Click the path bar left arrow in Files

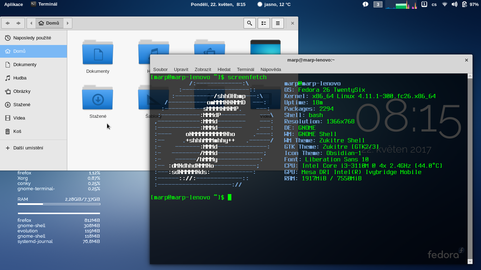31,23
